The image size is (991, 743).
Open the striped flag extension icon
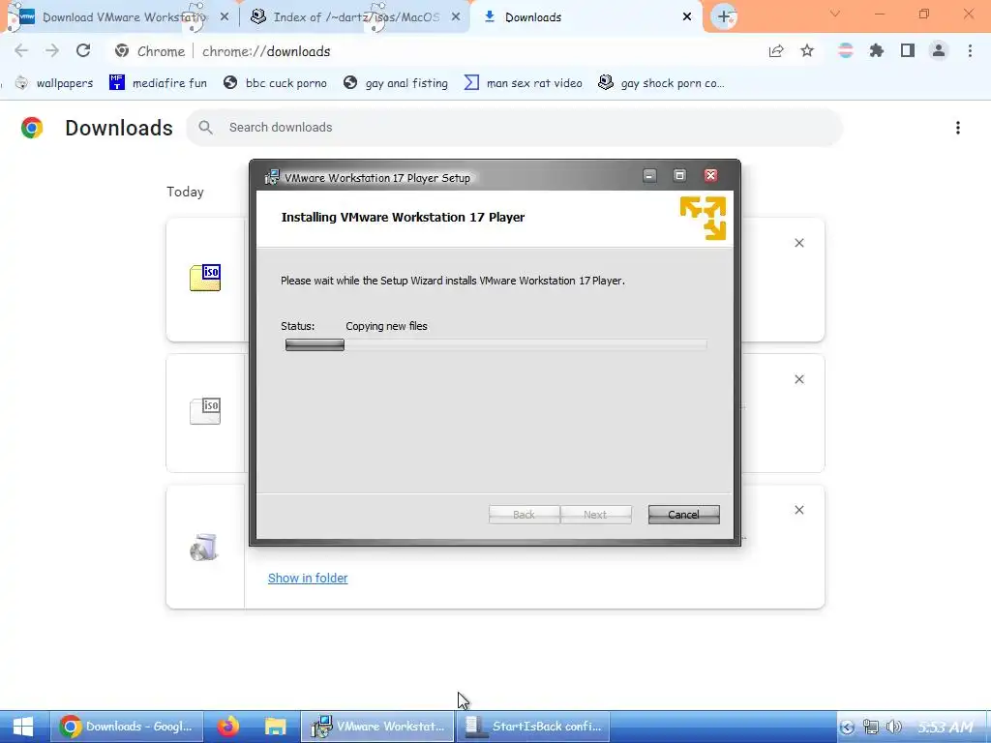[846, 50]
